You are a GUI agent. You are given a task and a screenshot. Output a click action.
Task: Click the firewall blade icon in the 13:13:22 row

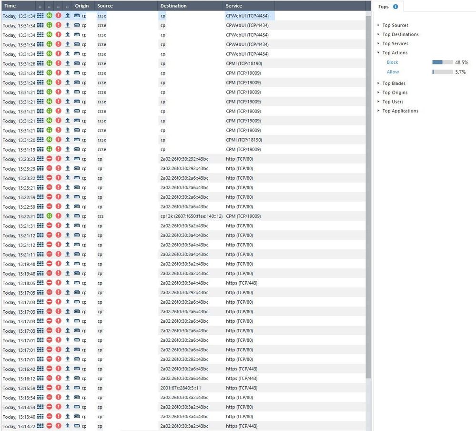[x=40, y=426]
